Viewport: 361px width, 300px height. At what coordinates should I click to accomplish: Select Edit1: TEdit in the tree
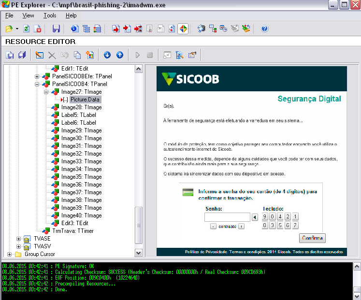(x=74, y=69)
